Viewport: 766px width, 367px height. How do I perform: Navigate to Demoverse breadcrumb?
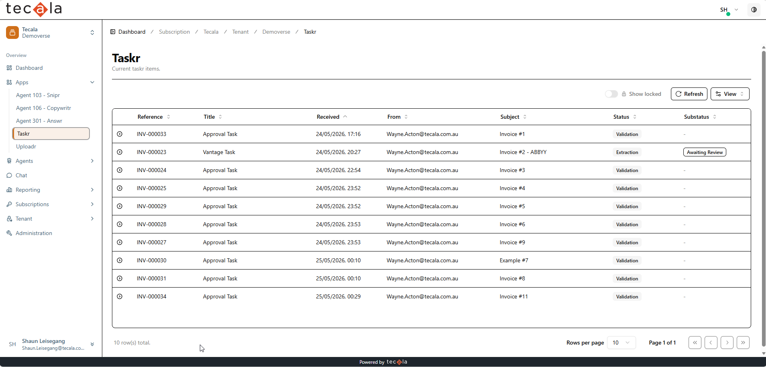pos(276,32)
